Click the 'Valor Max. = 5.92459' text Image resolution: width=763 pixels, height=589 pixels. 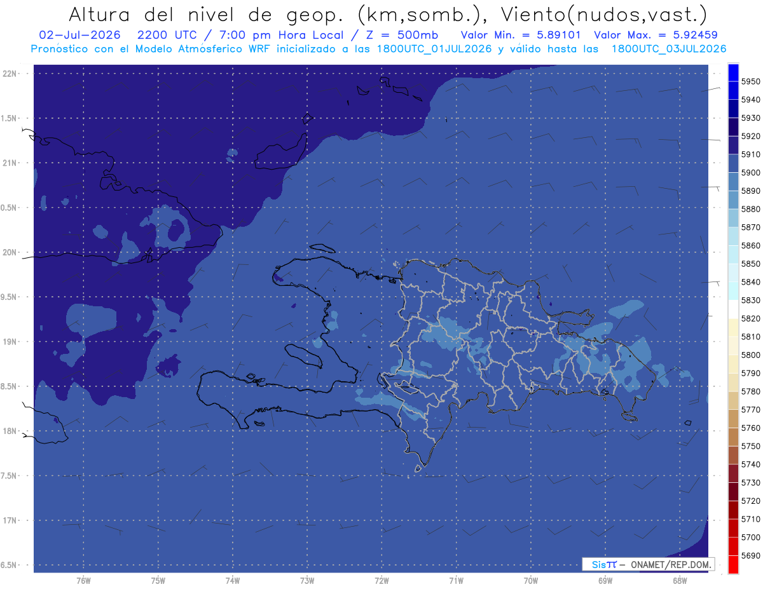(x=656, y=35)
